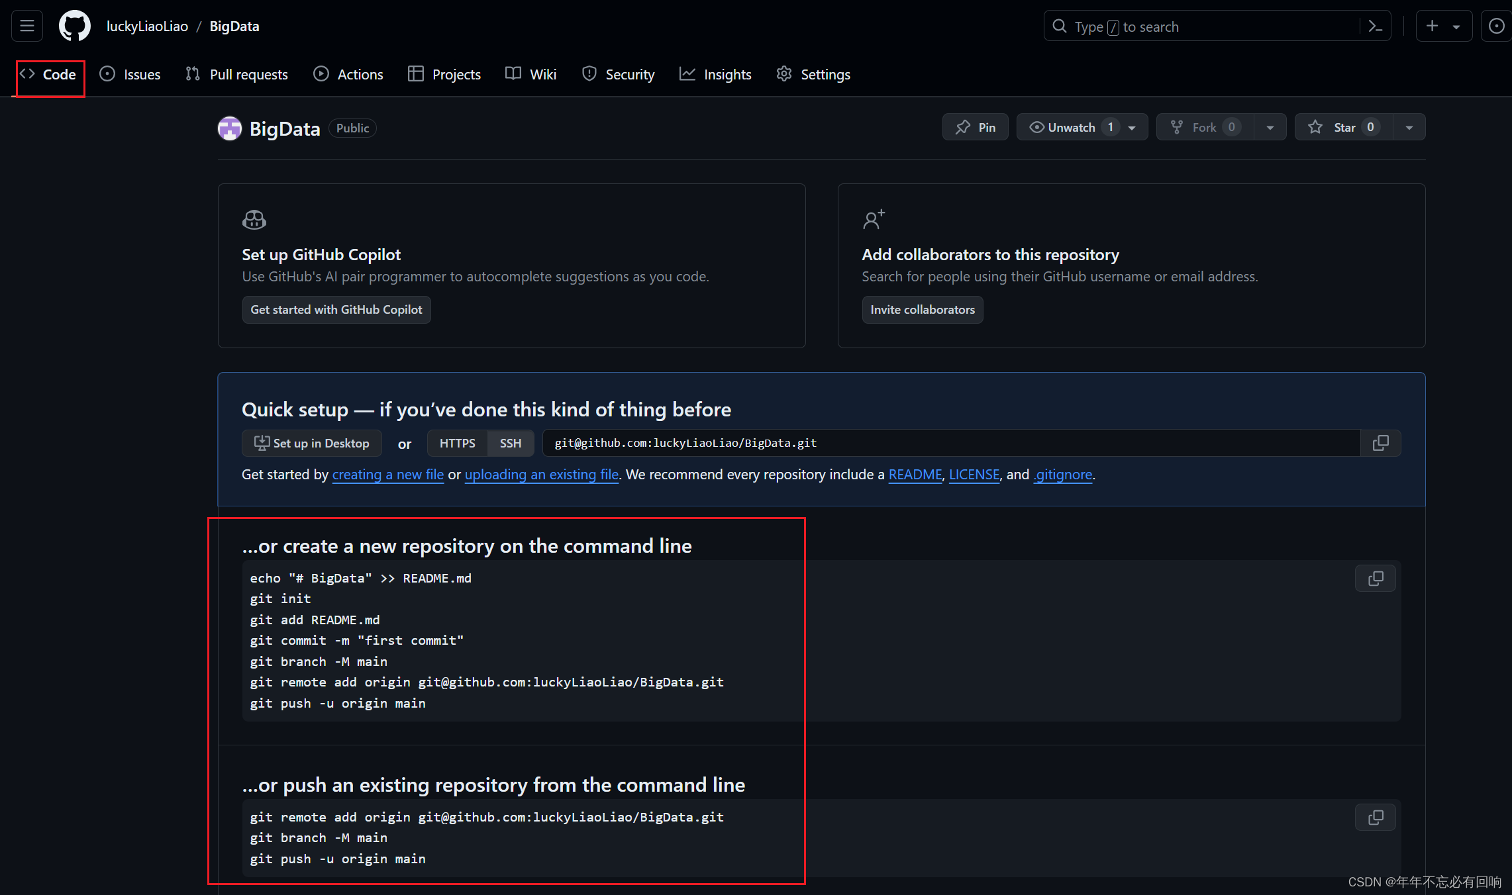Open the Insights tab
1512x895 pixels.
point(716,74)
